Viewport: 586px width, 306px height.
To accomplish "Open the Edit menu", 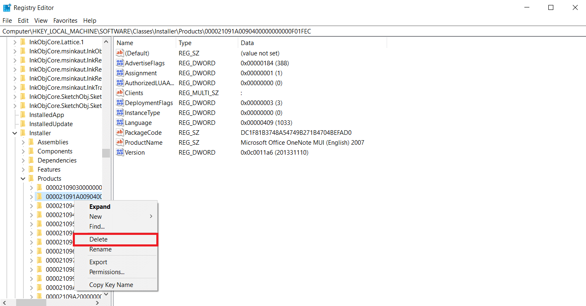I will tap(23, 20).
